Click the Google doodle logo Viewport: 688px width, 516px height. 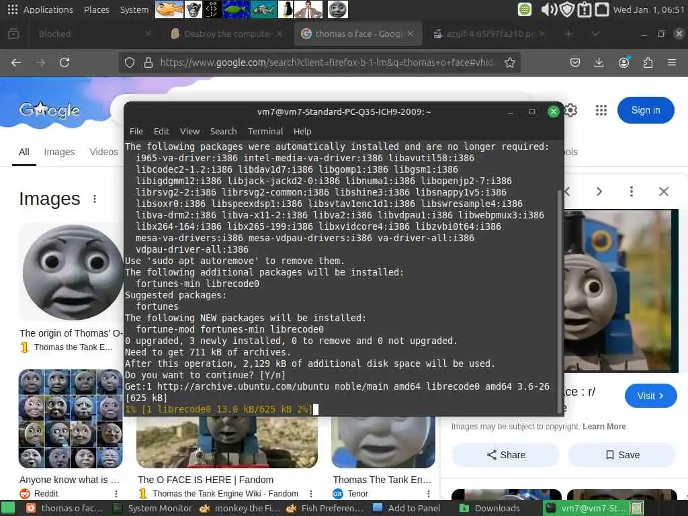[50, 110]
